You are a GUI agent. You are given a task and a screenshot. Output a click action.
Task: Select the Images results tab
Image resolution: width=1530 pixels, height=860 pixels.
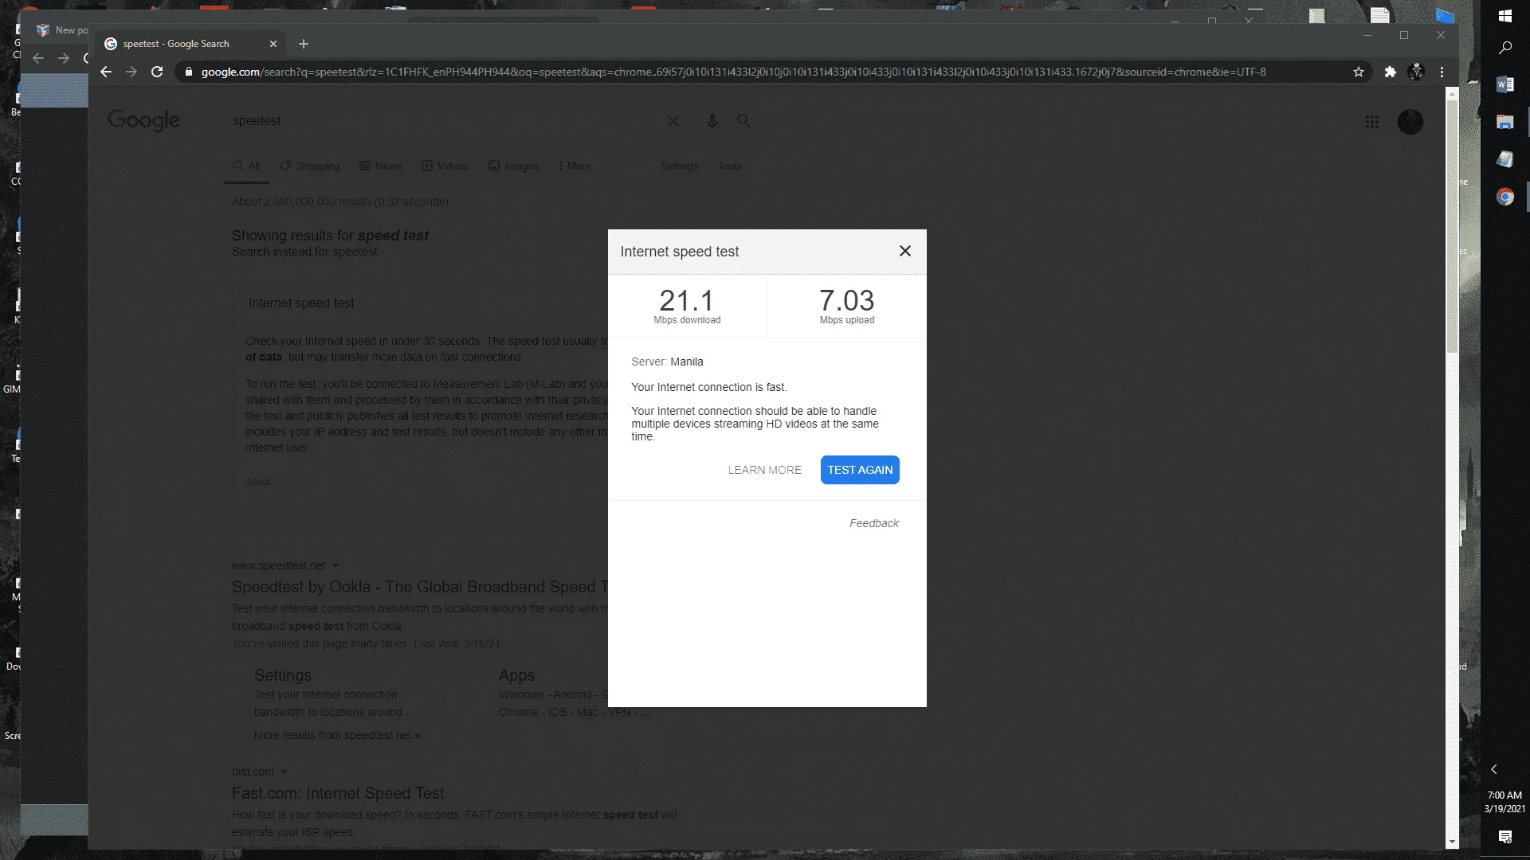[513, 166]
